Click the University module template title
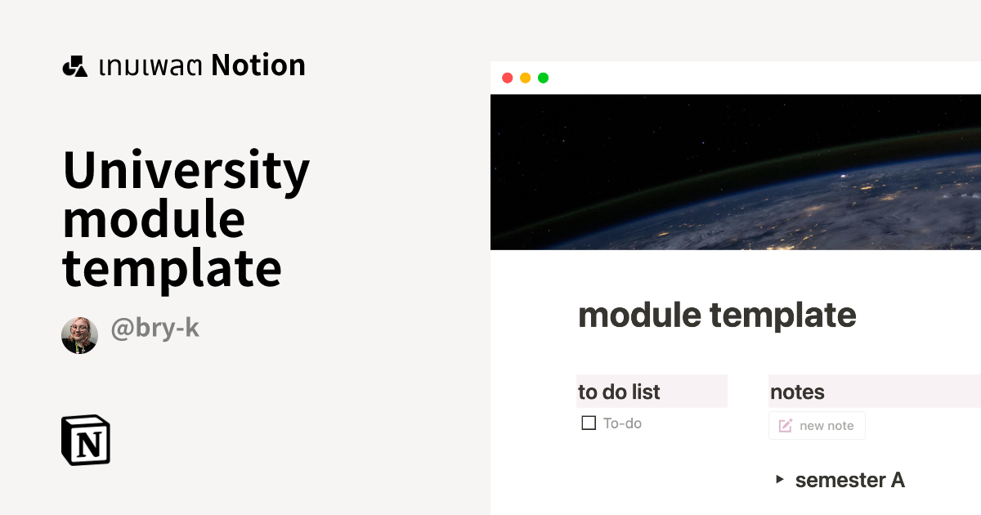981x515 pixels. tap(186, 217)
